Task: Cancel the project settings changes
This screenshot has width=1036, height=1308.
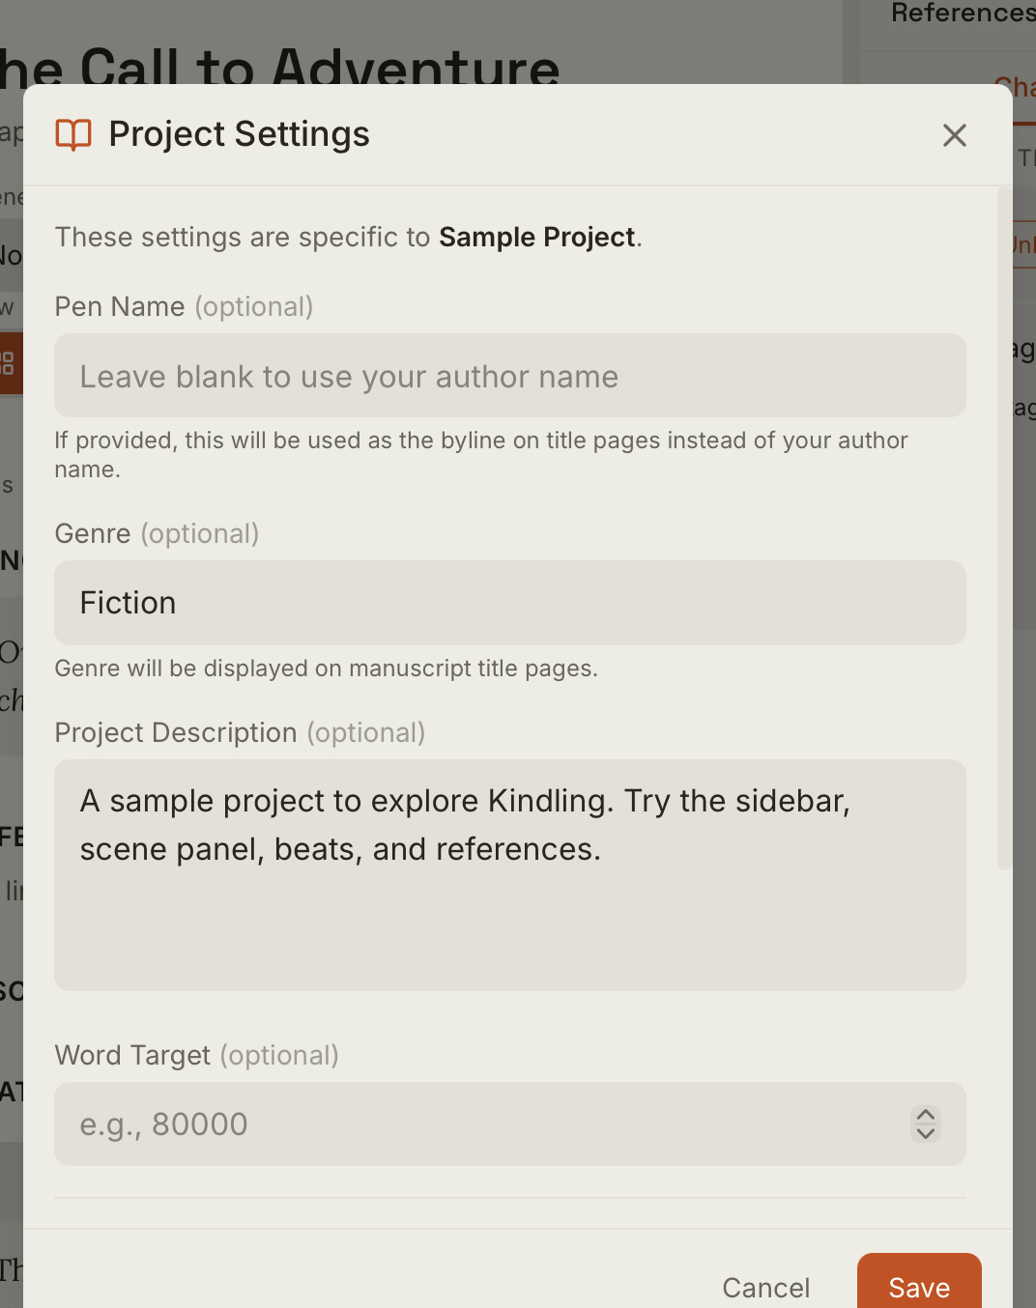Action: [x=766, y=1287]
